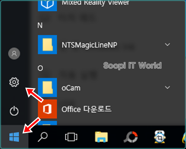Expand the oCam folder chevron
The height and width of the screenshot is (149, 186).
tap(167, 87)
